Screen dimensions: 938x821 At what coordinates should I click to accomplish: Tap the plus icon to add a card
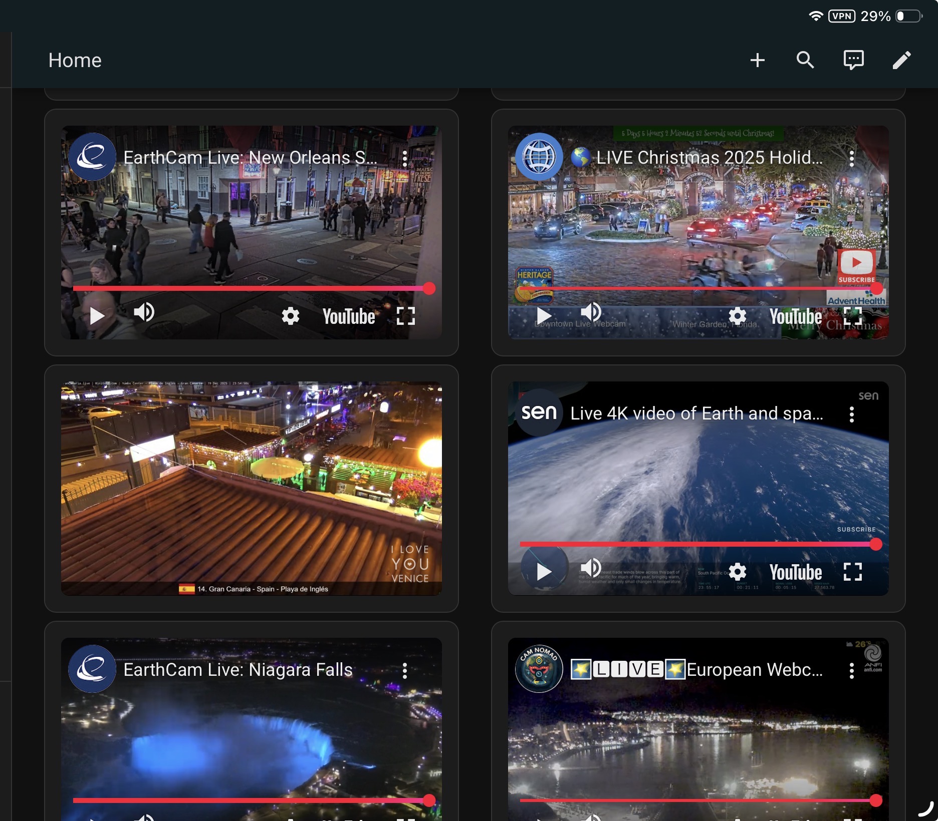tap(757, 60)
